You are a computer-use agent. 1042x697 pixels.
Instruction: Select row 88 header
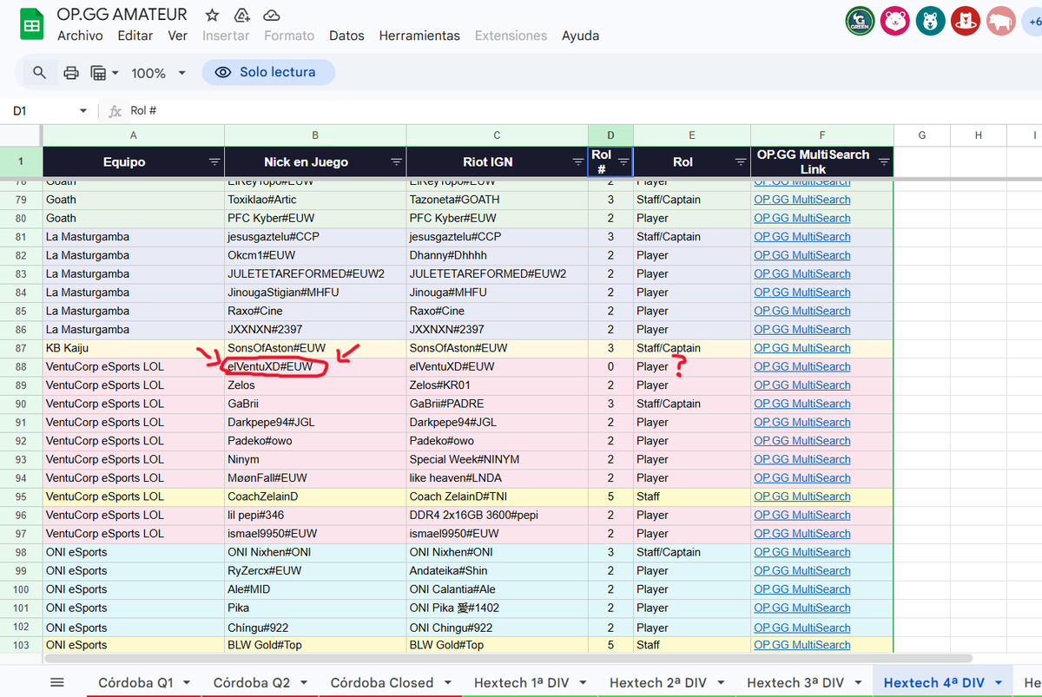(21, 366)
